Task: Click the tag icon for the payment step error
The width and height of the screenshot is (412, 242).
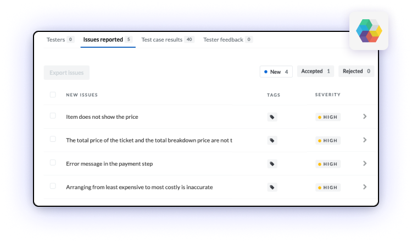Action: pos(272,164)
